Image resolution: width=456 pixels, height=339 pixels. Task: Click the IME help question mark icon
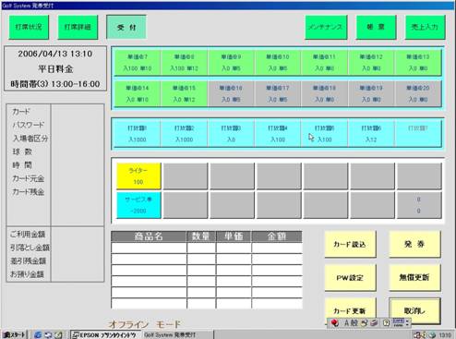387,322
